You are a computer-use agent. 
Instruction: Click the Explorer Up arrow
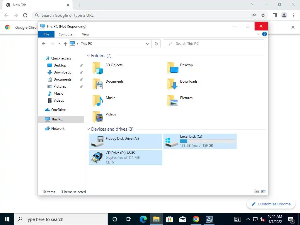tap(65, 44)
